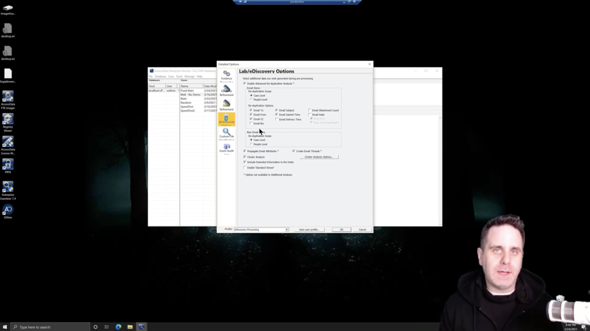Screen dimensions: 590x331
Task: Open File Explorer from the taskbar
Action: point(130,327)
